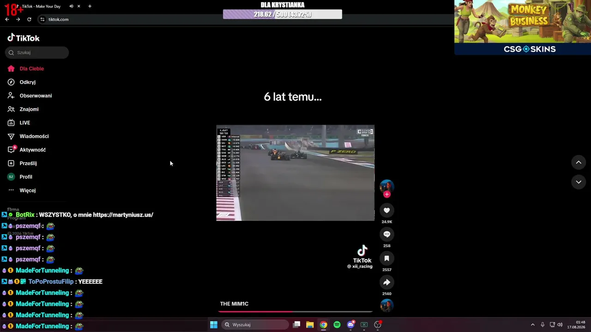Pause the F1 race video
591x332 pixels.
click(295, 173)
